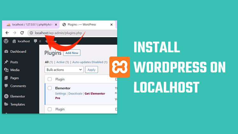Click the Elementor sidebar icon
The image size is (238, 134).
(6, 96)
